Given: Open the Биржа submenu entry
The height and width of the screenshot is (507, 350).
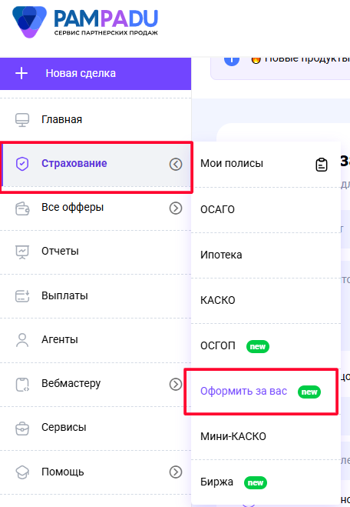Looking at the screenshot, I should coord(266,482).
